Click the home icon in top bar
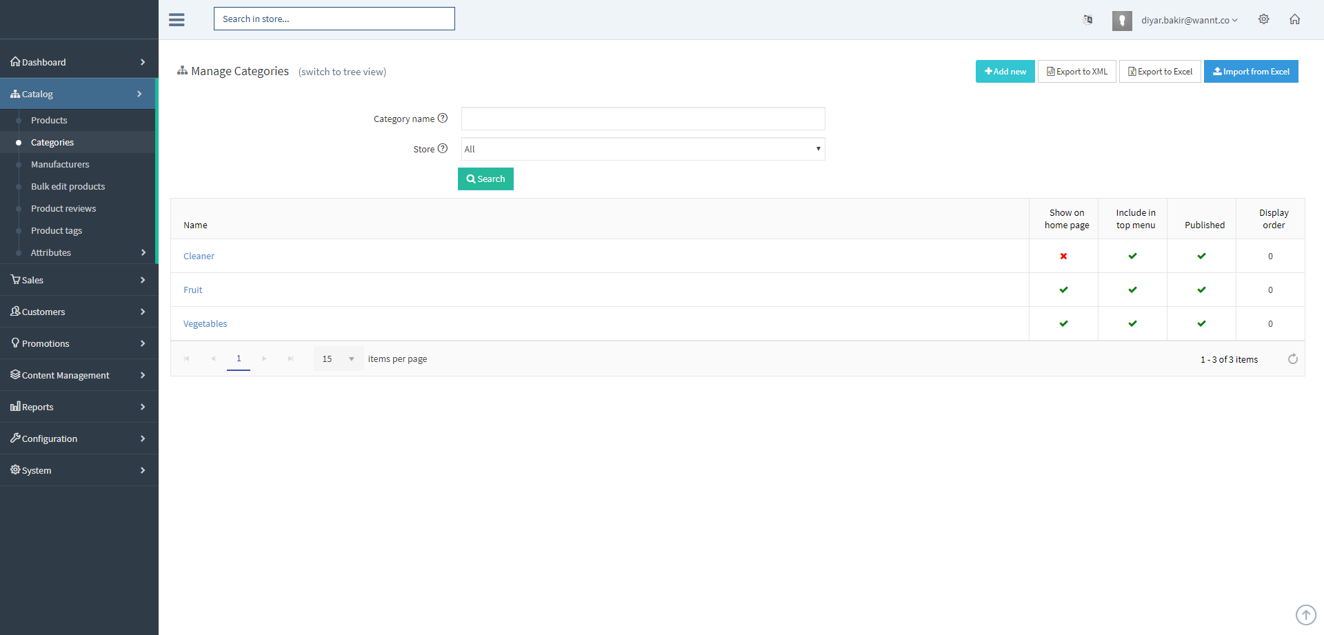This screenshot has height=635, width=1324. click(1294, 19)
